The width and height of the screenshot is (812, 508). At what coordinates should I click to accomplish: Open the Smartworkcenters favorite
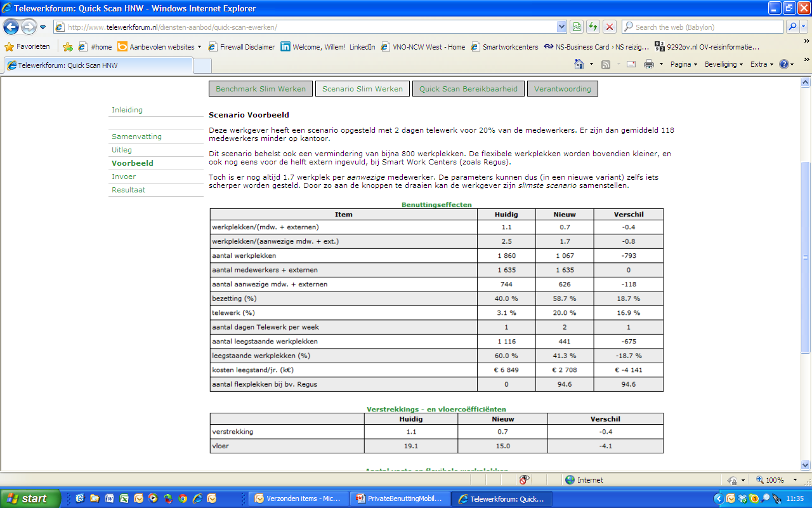[504, 46]
